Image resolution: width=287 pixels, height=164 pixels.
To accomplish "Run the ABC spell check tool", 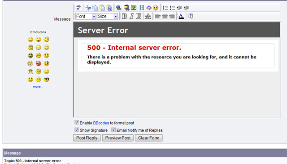I will [79, 8].
